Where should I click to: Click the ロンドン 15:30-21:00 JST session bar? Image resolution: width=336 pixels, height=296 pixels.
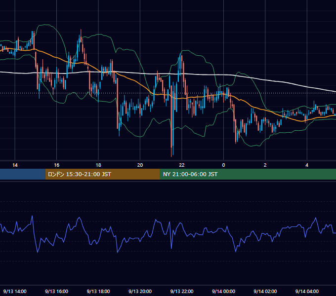pyautogui.click(x=102, y=174)
